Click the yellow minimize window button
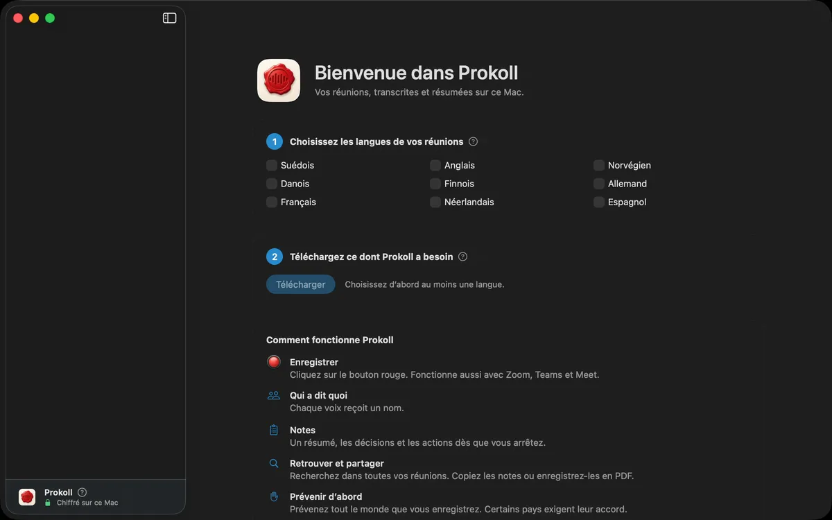The image size is (832, 520). coord(34,18)
